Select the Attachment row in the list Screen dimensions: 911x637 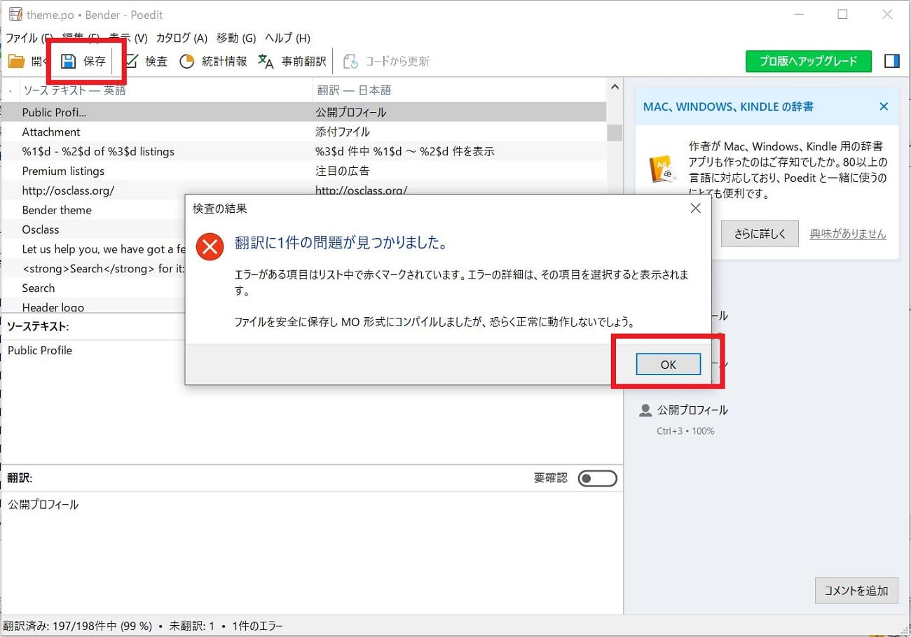click(x=51, y=132)
